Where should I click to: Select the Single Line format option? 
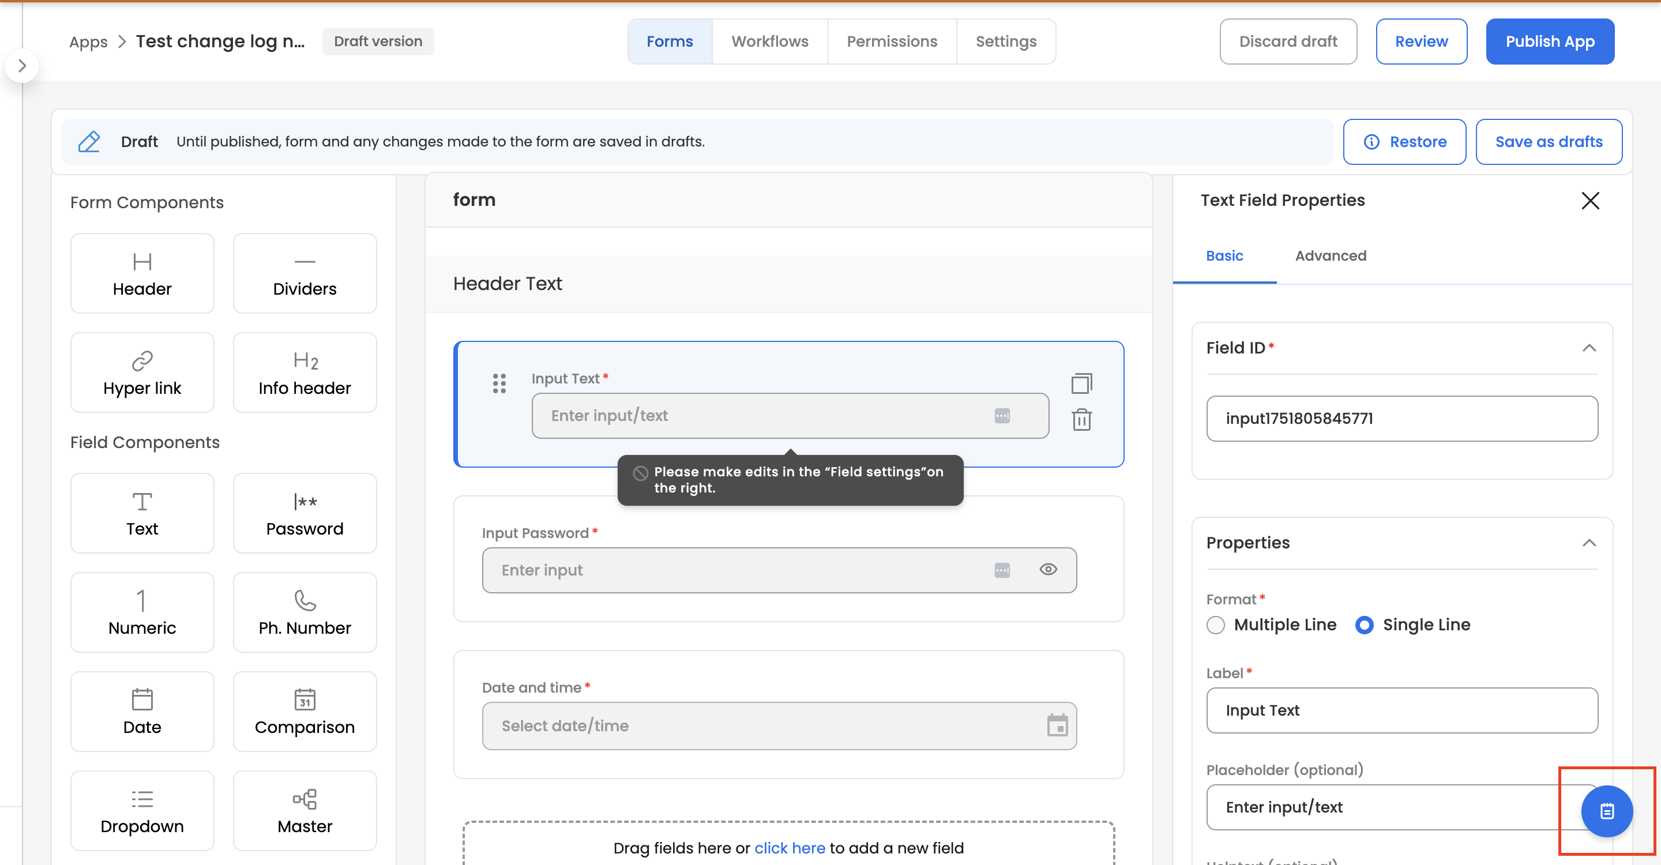pos(1364,625)
